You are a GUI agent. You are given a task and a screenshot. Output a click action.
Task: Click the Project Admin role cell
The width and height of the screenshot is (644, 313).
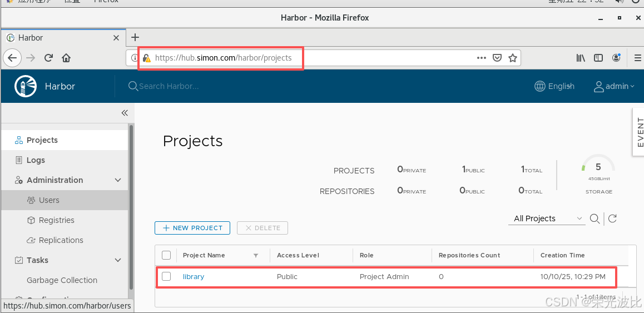point(384,277)
